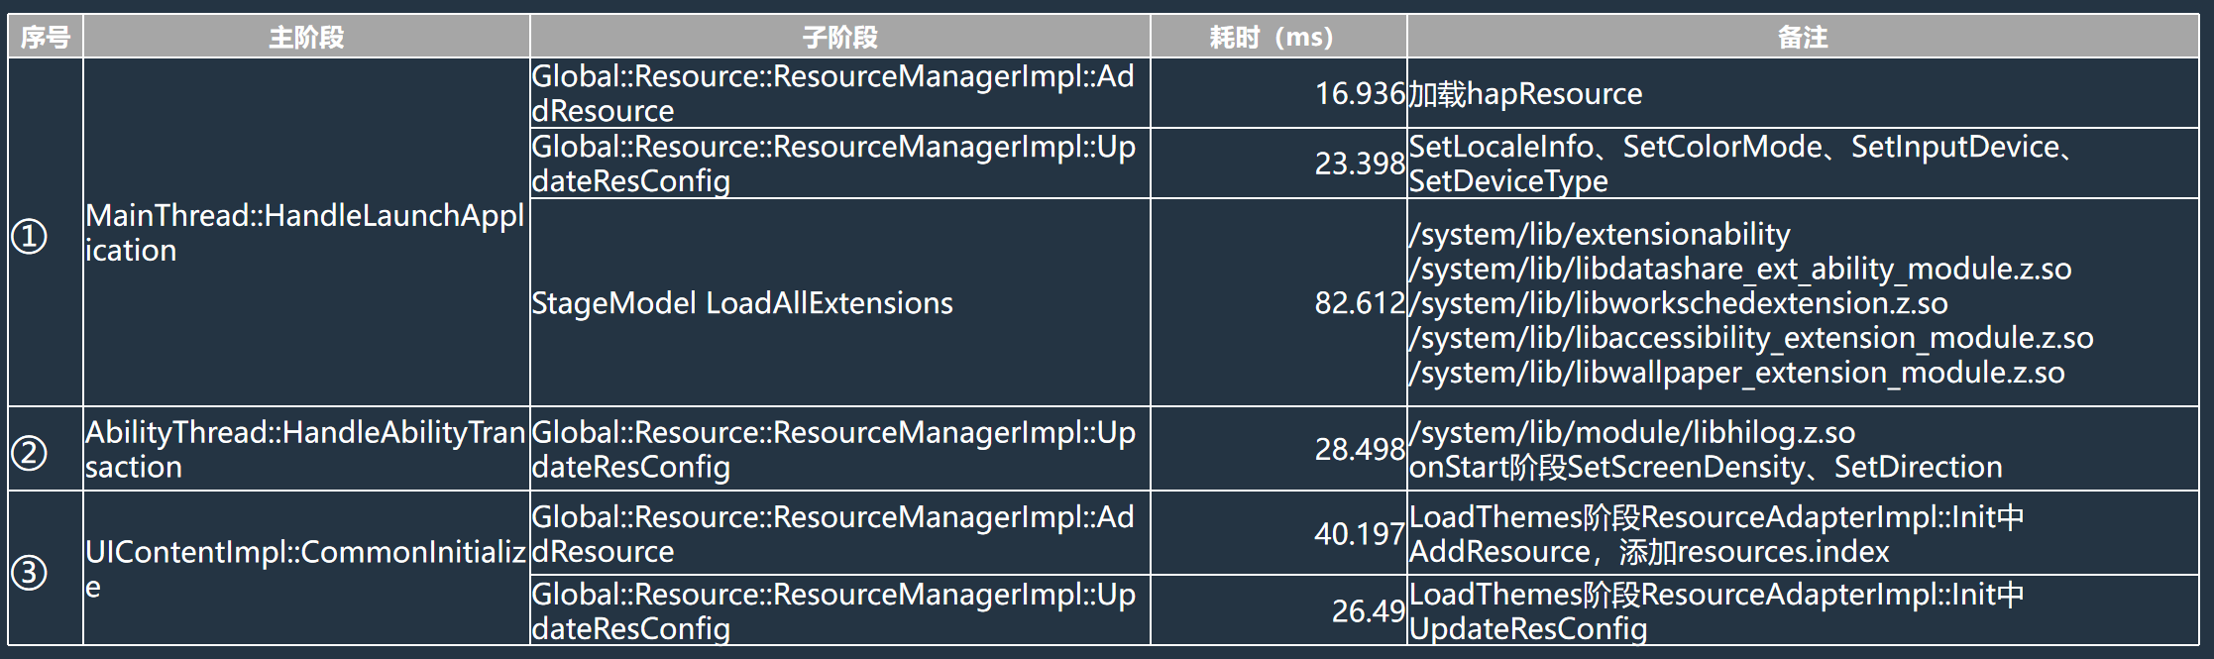The height and width of the screenshot is (659, 2214).
Task: Select the AbilityThread::HandleAbilityTransaction cell
Action: coord(304,449)
